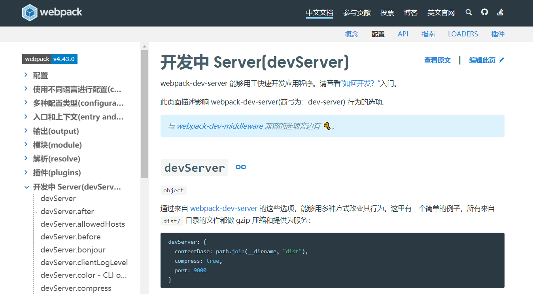This screenshot has height=294, width=533.
Task: Open the 如何开发？ link
Action: pos(359,83)
